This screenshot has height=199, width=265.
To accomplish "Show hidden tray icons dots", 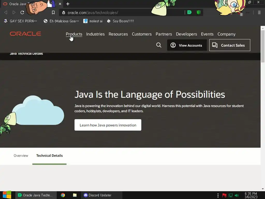I will coord(218,195).
